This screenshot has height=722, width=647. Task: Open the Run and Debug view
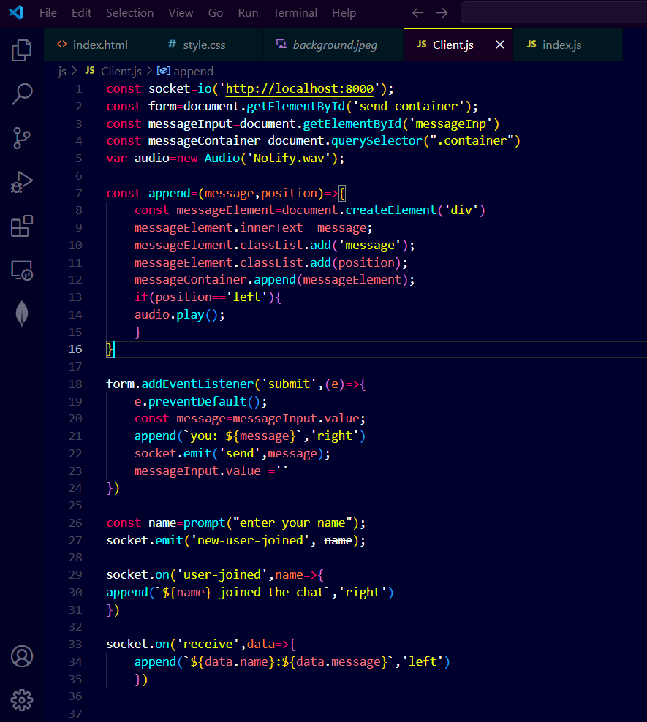(21, 182)
